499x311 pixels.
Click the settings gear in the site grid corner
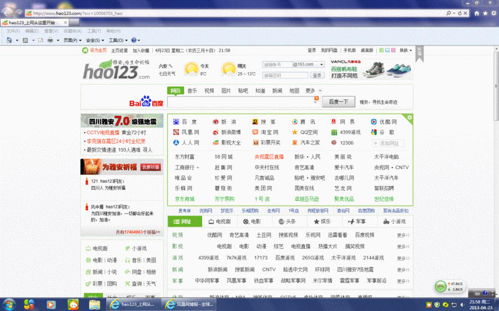pos(408,116)
